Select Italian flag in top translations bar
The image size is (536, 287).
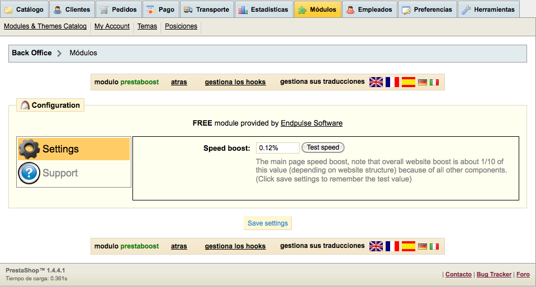(434, 82)
